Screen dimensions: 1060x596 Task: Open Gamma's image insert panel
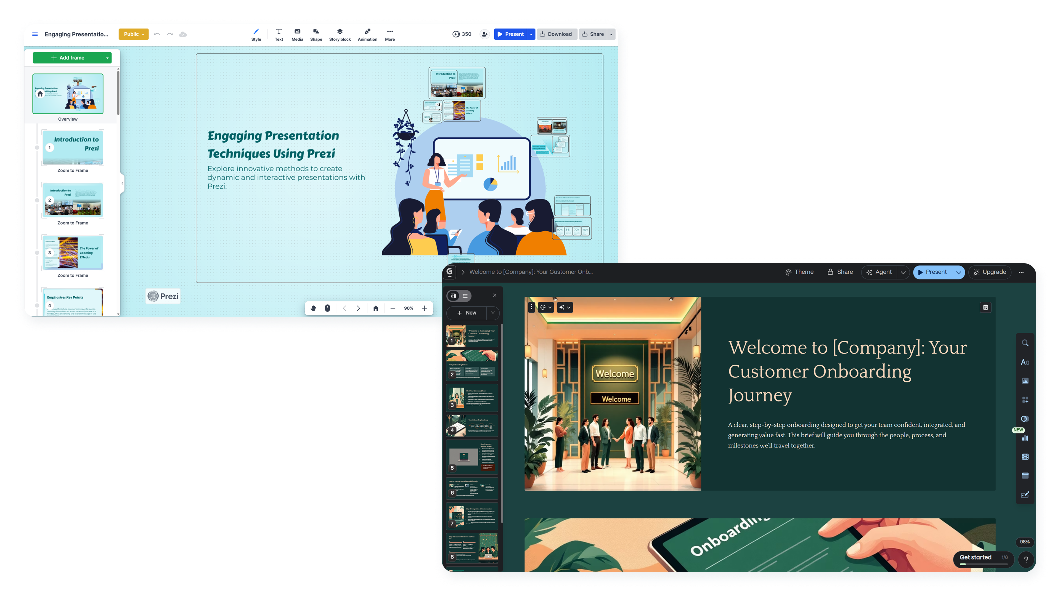(x=1025, y=381)
